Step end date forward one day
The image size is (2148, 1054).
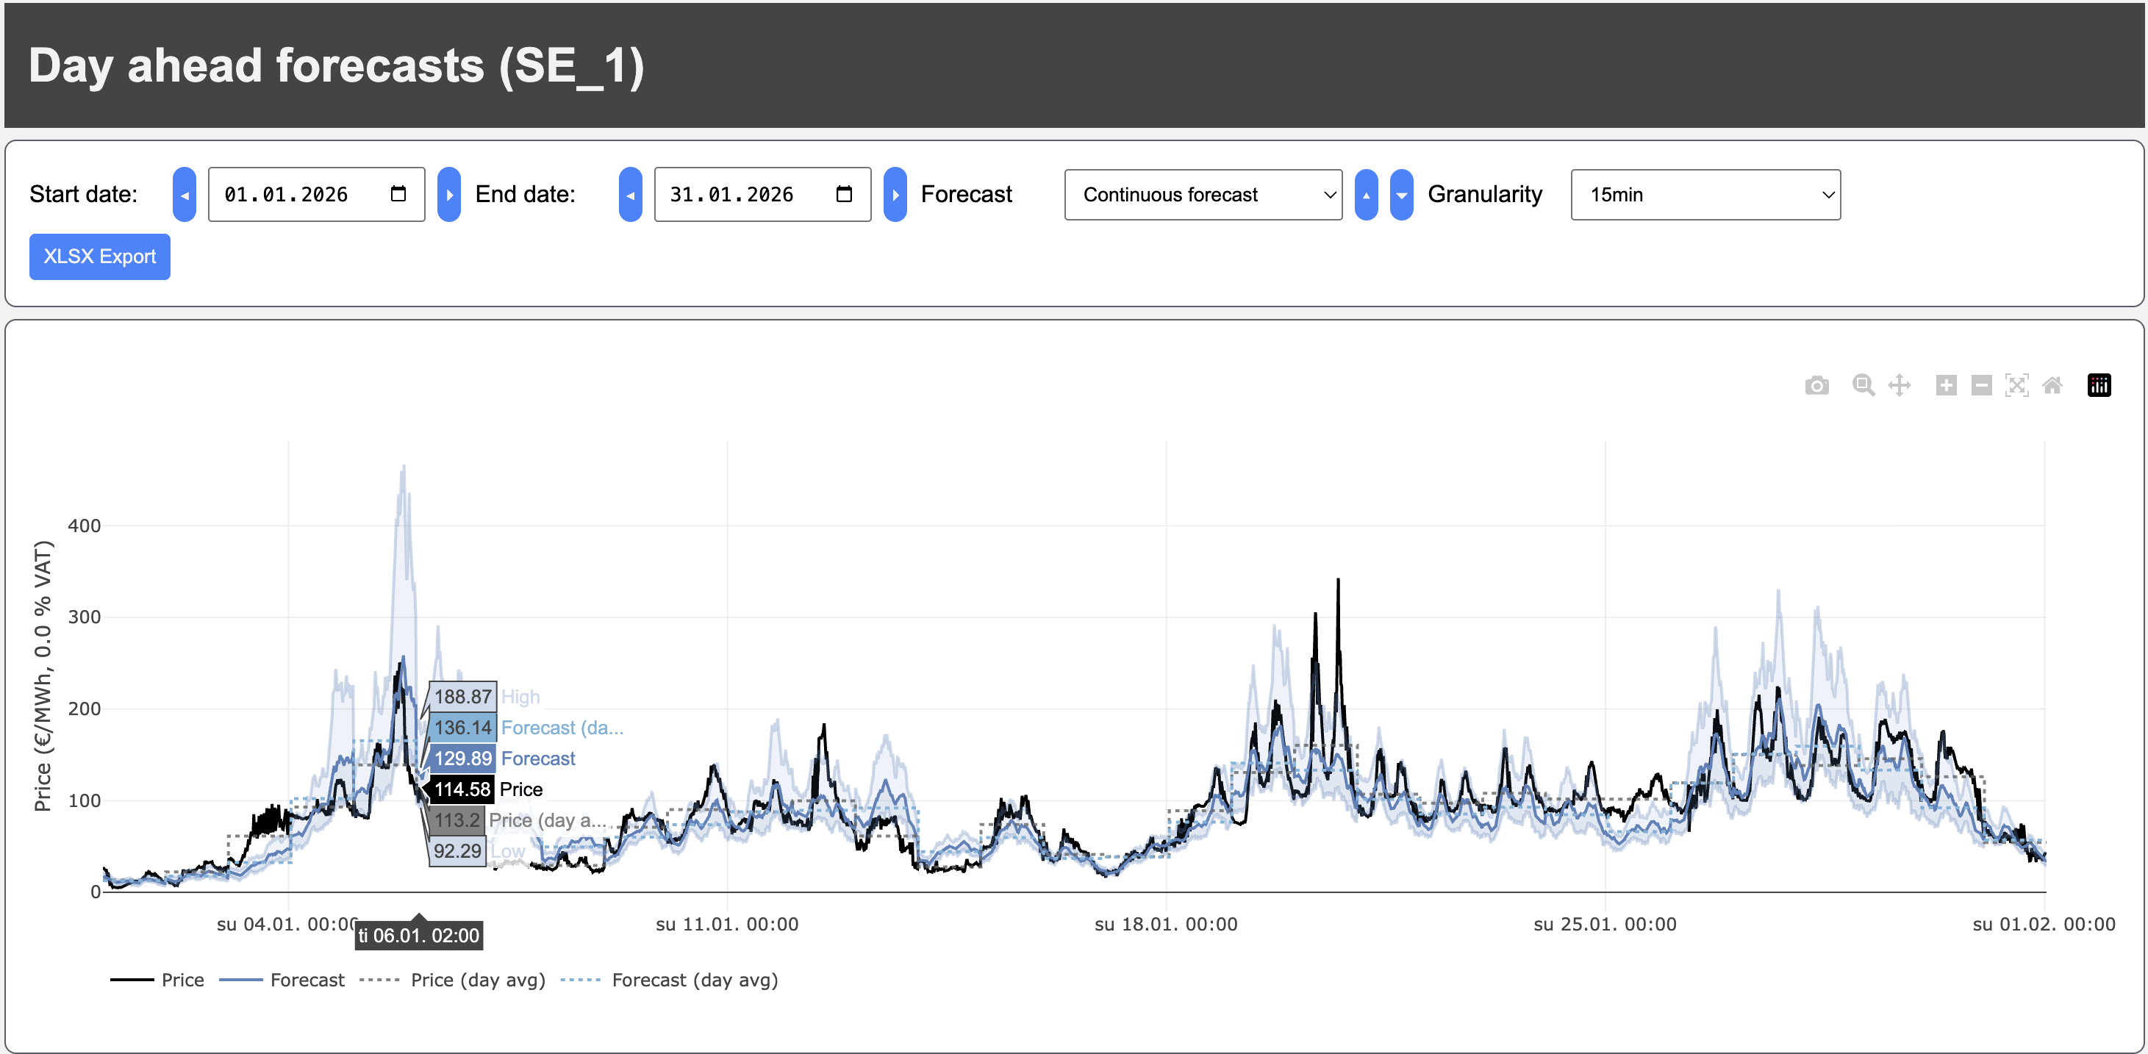point(895,194)
